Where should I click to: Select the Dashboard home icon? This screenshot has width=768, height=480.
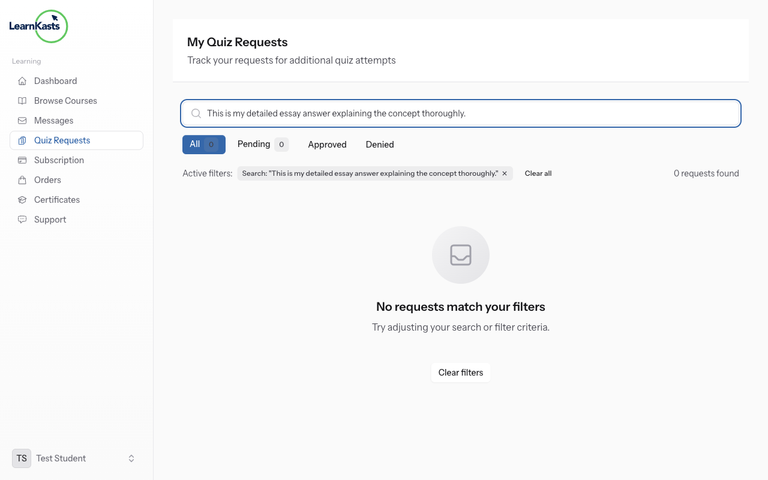tap(22, 80)
